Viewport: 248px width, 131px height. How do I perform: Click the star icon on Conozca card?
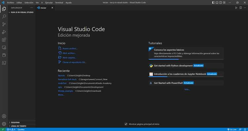(x=150, y=49)
